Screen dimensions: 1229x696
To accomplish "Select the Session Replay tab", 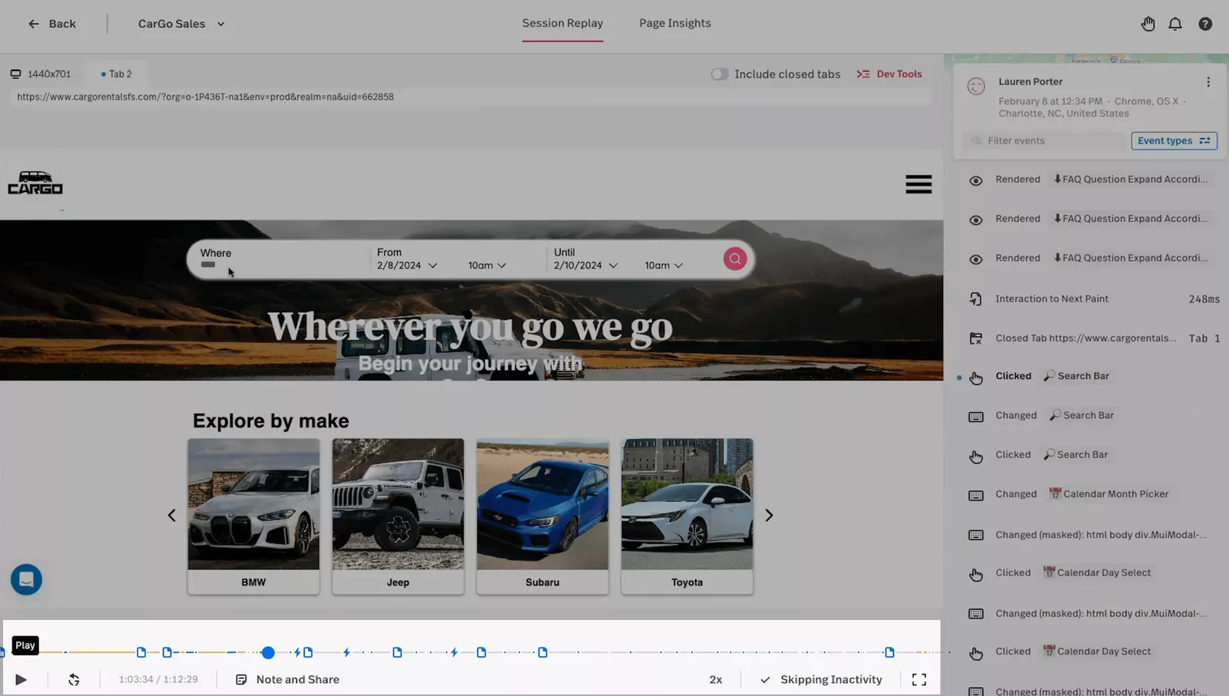I will tap(562, 23).
